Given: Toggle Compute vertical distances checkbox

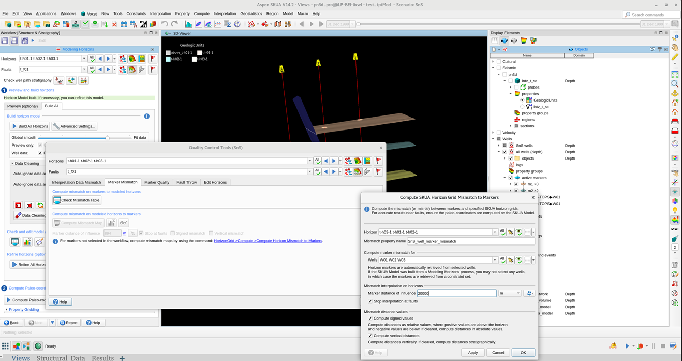Looking at the screenshot, I should (x=370, y=336).
